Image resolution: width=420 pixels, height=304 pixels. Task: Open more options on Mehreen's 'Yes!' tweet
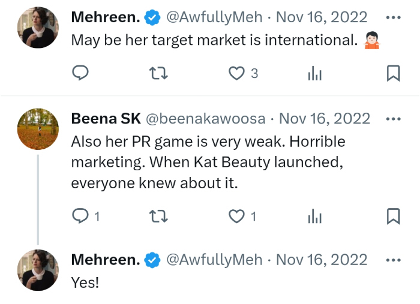click(393, 260)
